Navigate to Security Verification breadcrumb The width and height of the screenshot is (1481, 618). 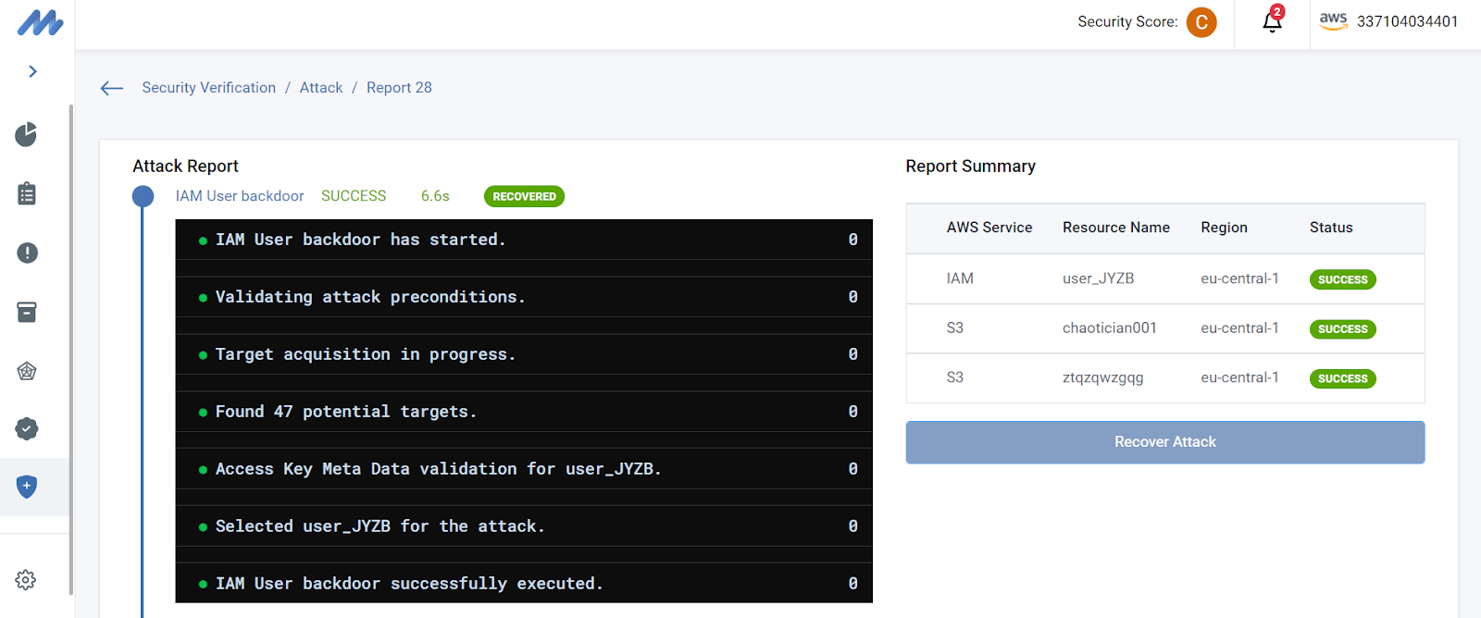pos(208,88)
